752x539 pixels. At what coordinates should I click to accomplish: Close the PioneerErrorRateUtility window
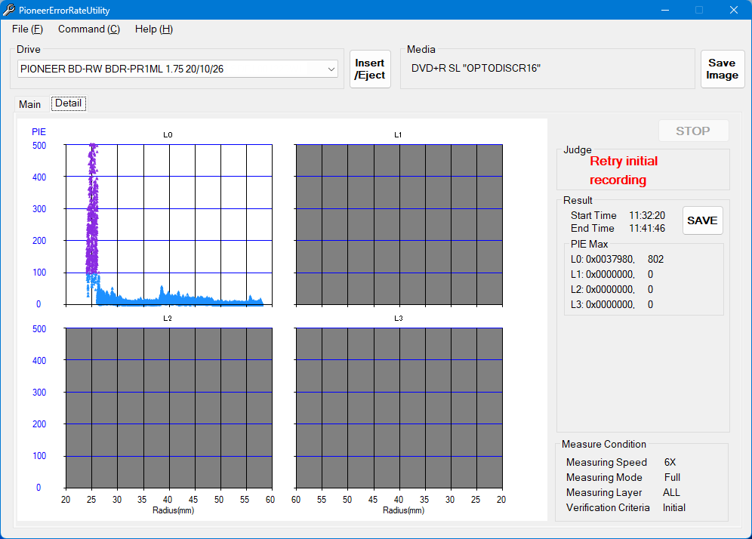pos(733,10)
